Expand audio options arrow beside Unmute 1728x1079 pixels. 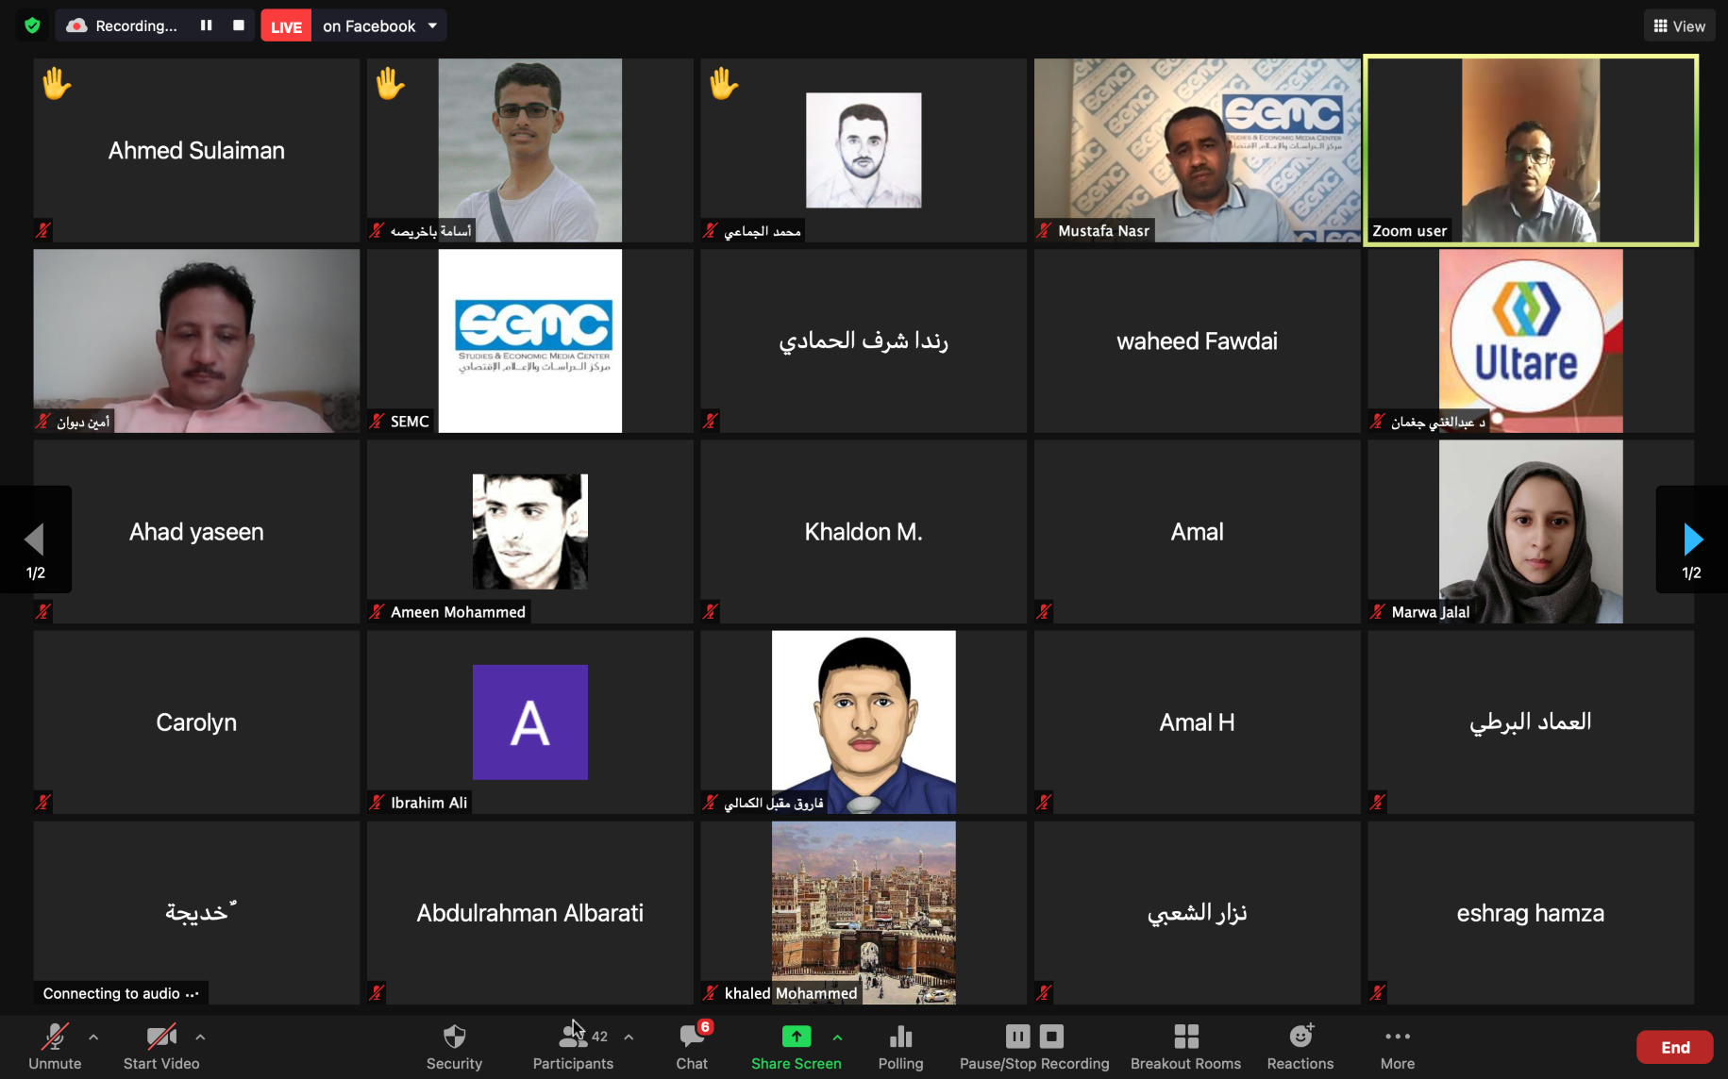click(93, 1037)
